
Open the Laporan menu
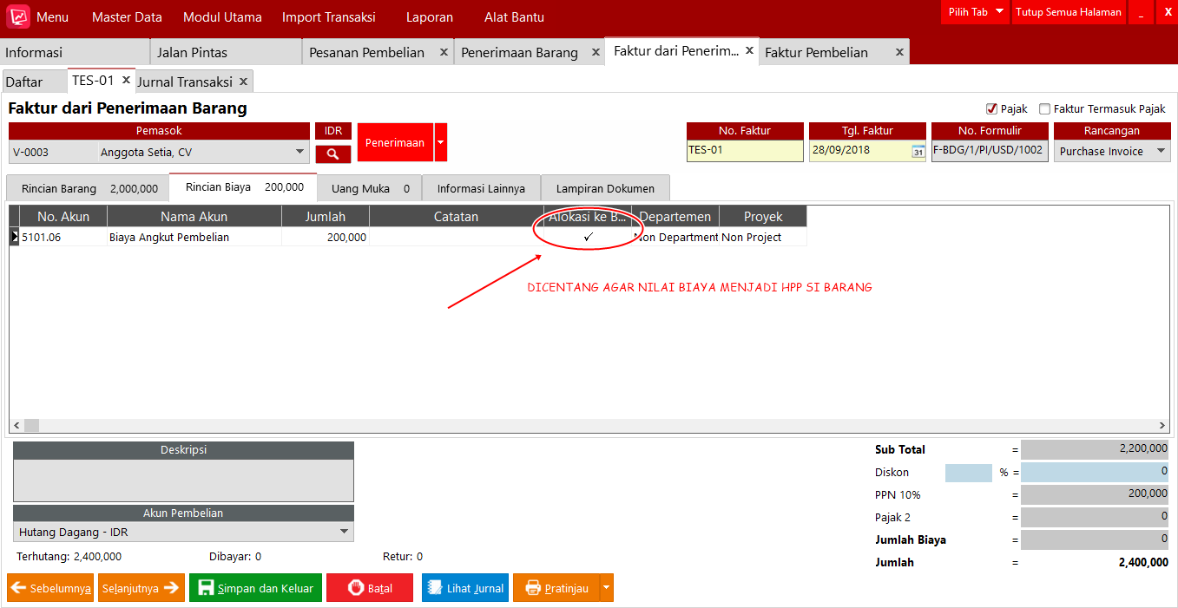coord(429,17)
